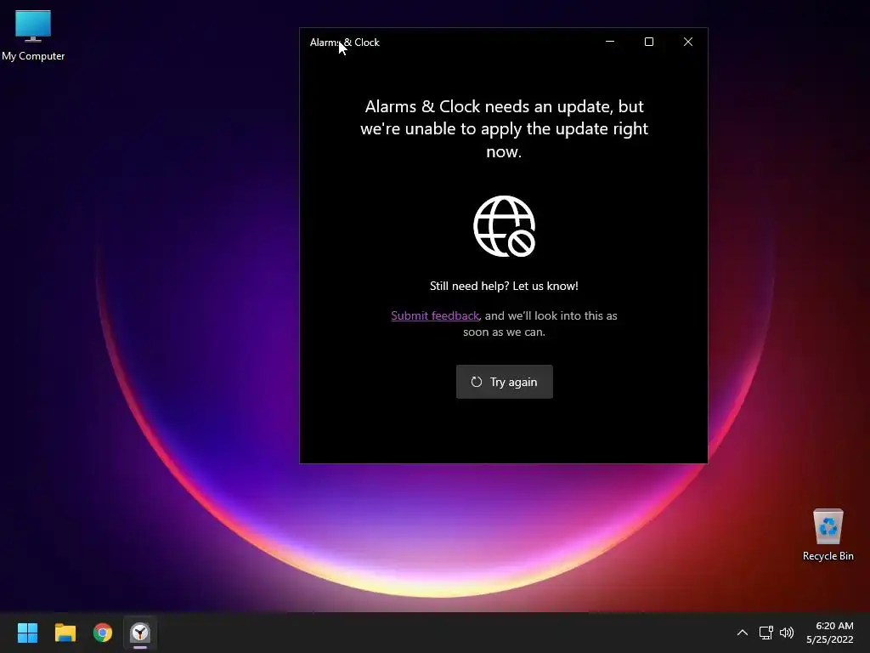This screenshot has width=870, height=653.
Task: Open the volume speaker icon
Action: point(786,633)
